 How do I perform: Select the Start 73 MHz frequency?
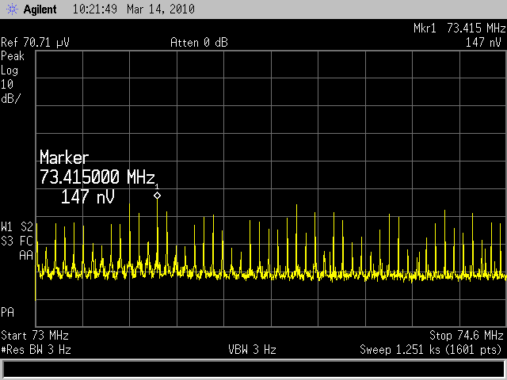pos(35,335)
